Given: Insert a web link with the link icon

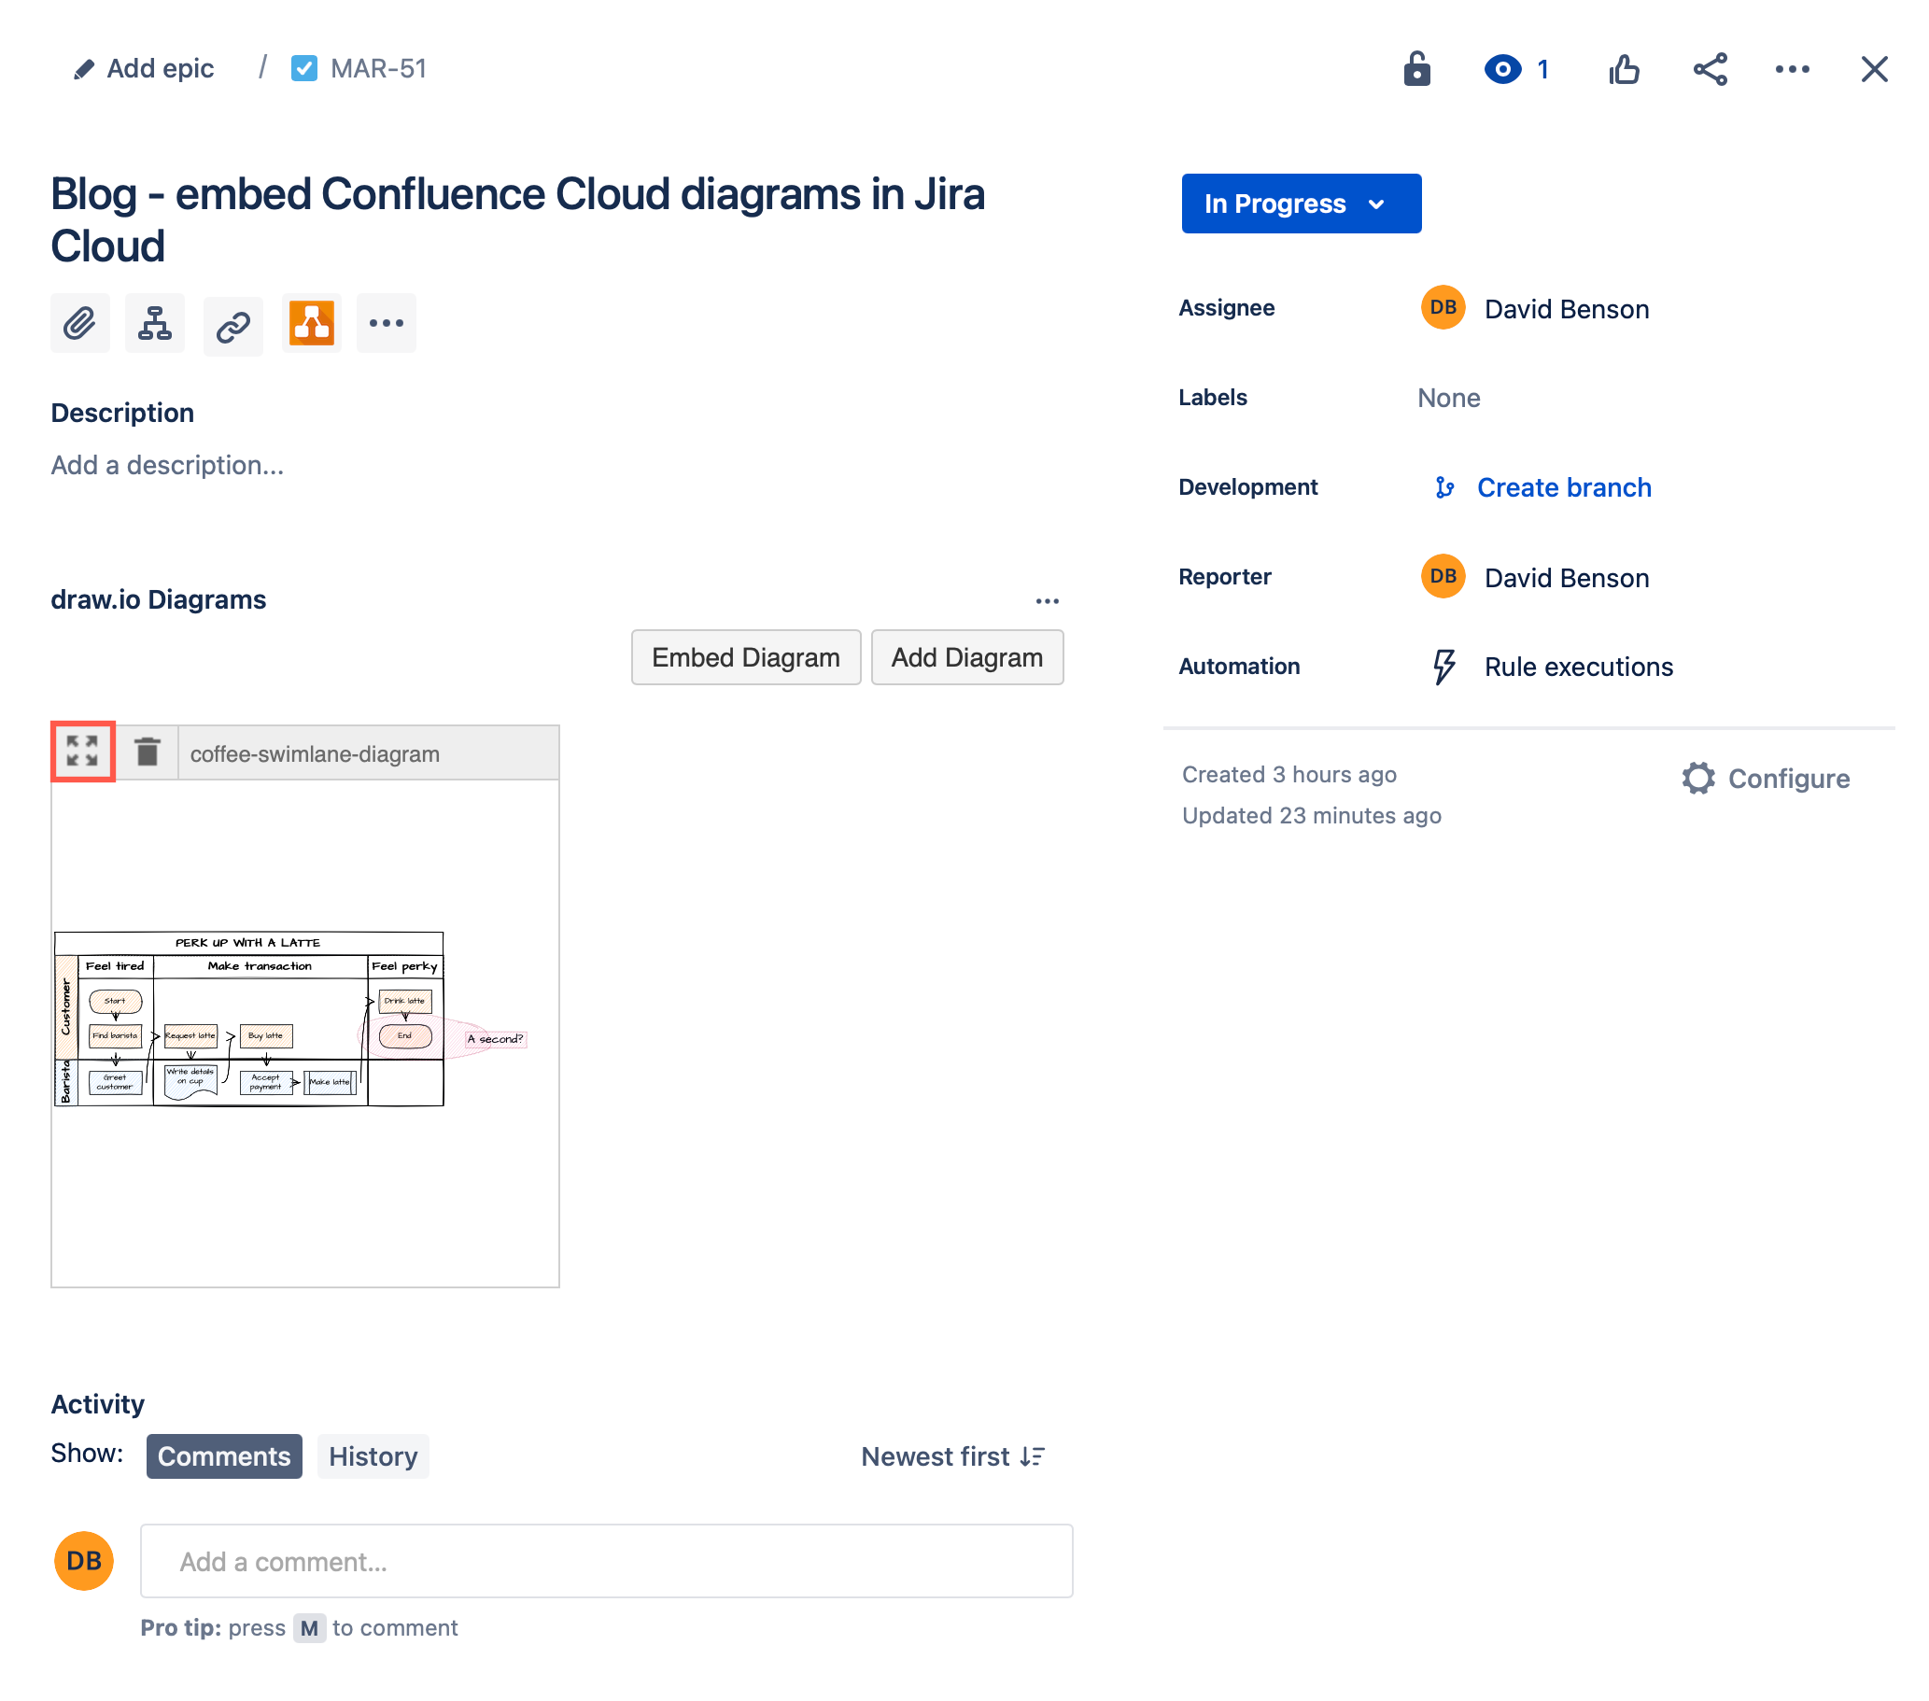Looking at the screenshot, I should [232, 324].
